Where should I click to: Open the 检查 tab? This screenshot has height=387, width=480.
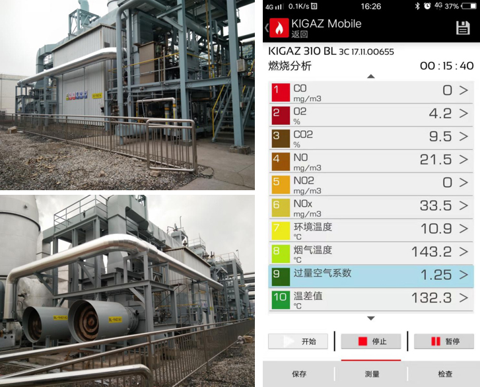point(445,374)
